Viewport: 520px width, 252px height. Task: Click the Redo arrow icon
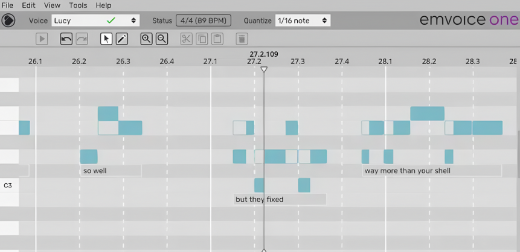pos(82,39)
